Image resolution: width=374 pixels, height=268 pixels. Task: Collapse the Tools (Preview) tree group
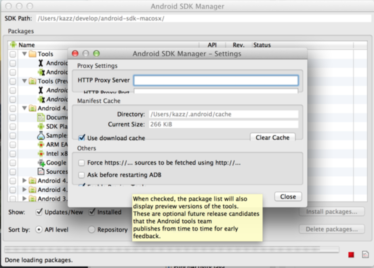point(24,81)
